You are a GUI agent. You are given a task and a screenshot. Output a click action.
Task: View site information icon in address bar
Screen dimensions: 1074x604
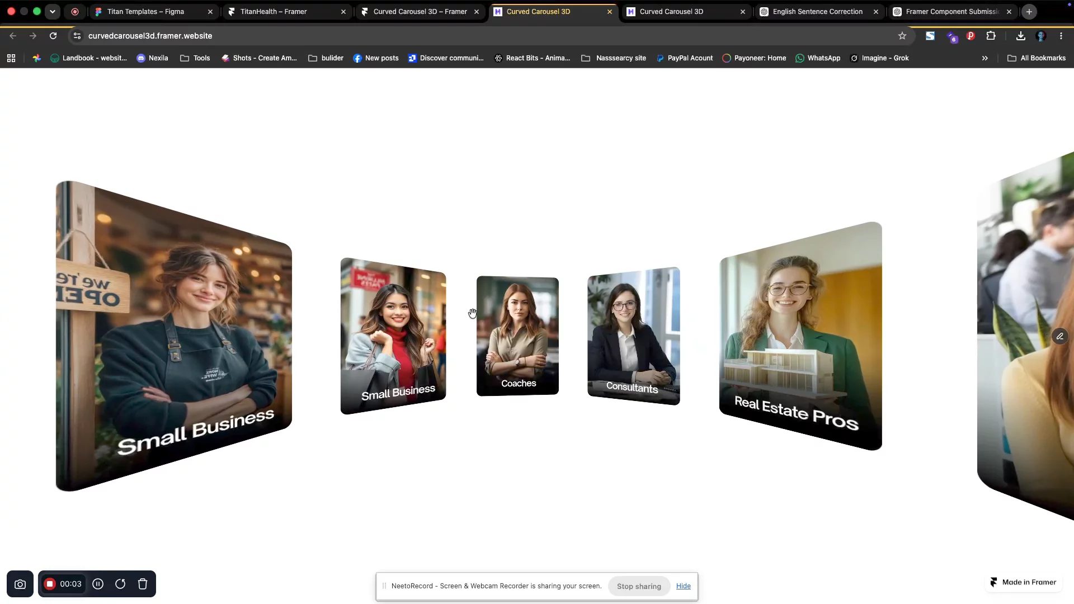point(77,36)
